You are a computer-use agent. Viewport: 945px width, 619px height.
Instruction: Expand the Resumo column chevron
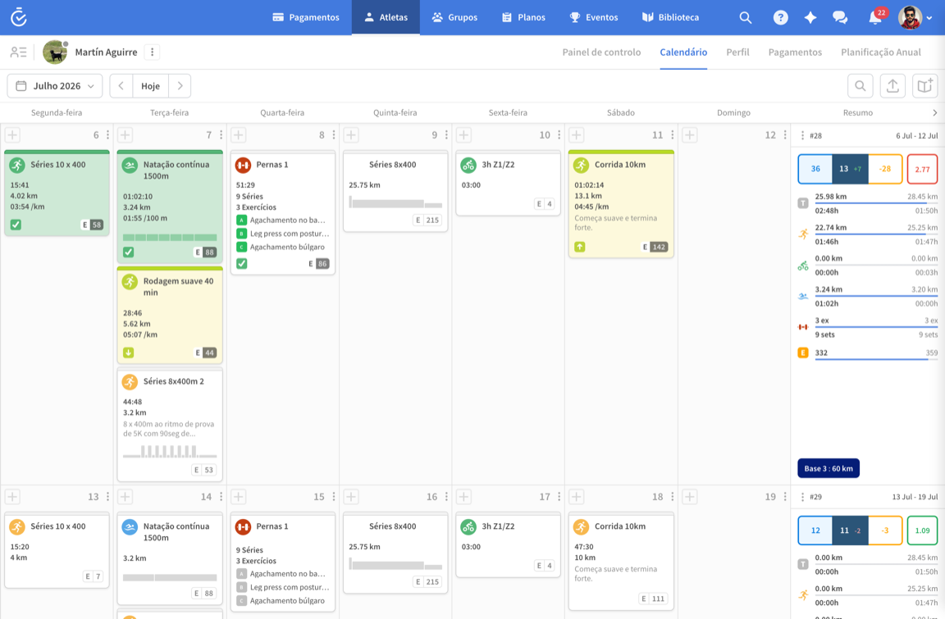tap(935, 112)
